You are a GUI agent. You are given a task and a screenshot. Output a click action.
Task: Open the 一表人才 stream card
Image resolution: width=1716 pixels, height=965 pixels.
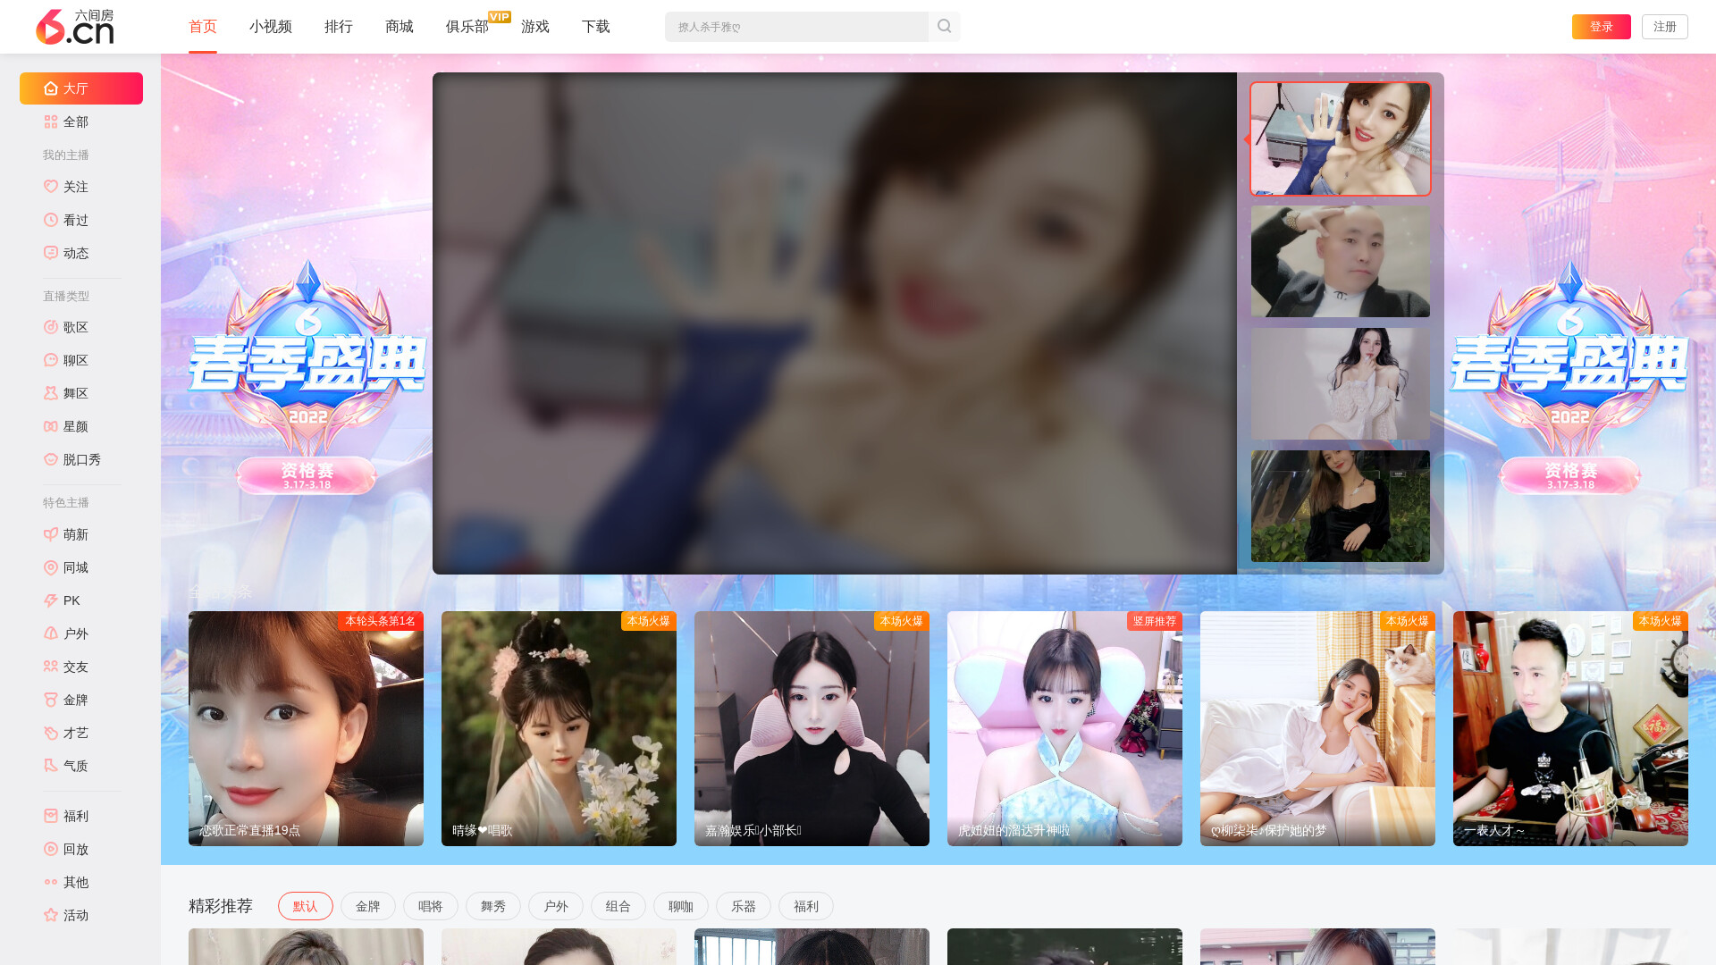pyautogui.click(x=1570, y=728)
